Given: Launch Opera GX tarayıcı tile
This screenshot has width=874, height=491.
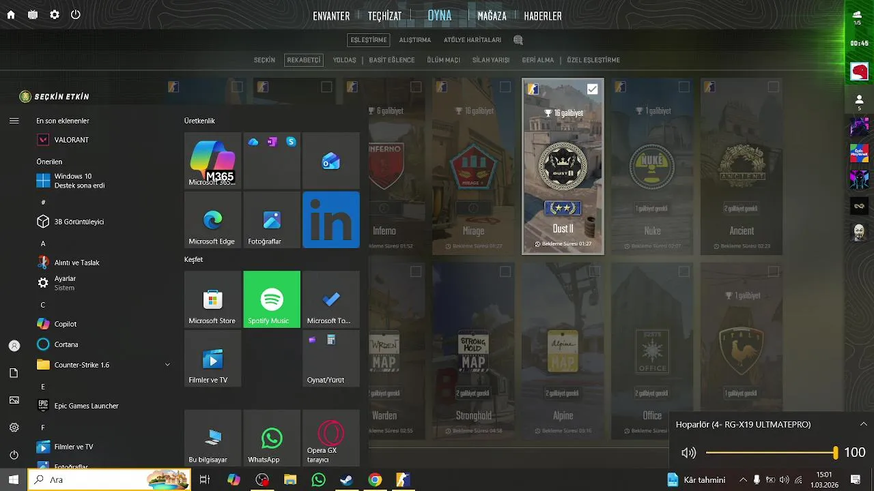Looking at the screenshot, I should click(x=331, y=438).
